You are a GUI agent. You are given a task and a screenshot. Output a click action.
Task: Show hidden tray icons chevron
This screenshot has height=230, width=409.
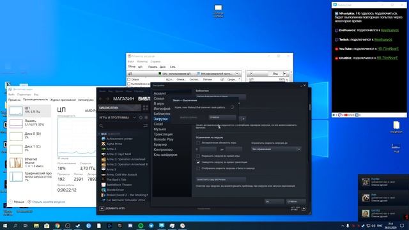[x=343, y=226]
